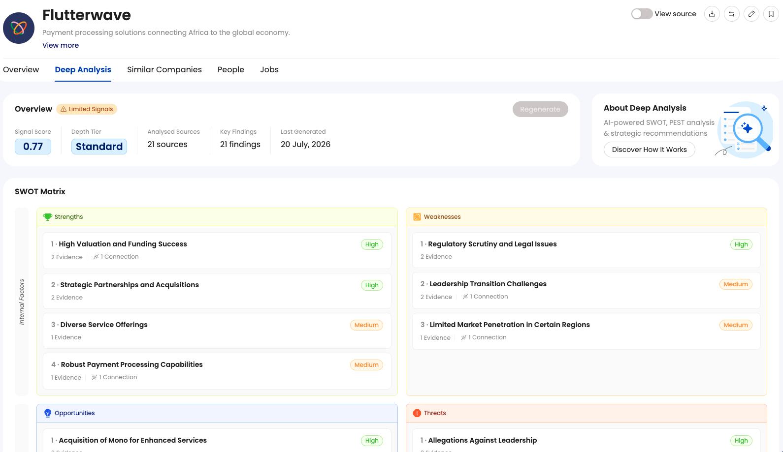This screenshot has height=452, width=783.
Task: Click the Opportunities section header
Action: [217, 413]
